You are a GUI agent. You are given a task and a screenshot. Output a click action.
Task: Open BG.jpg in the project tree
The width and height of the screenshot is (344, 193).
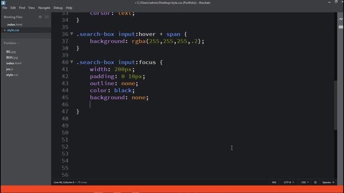pos(11,51)
